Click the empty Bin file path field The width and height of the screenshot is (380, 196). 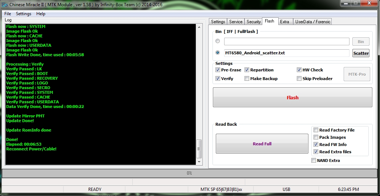pos(287,41)
